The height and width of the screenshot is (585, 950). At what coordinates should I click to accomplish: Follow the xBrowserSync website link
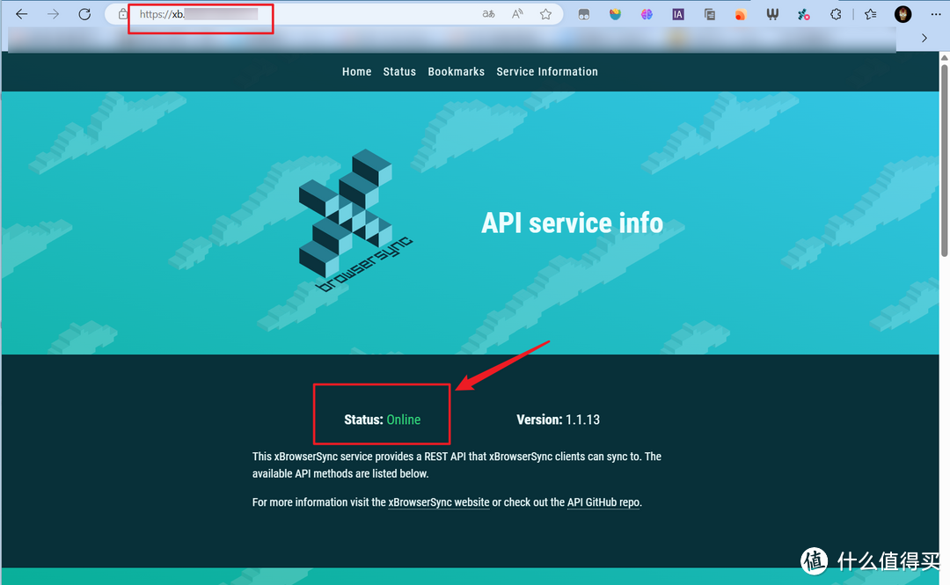pyautogui.click(x=439, y=502)
